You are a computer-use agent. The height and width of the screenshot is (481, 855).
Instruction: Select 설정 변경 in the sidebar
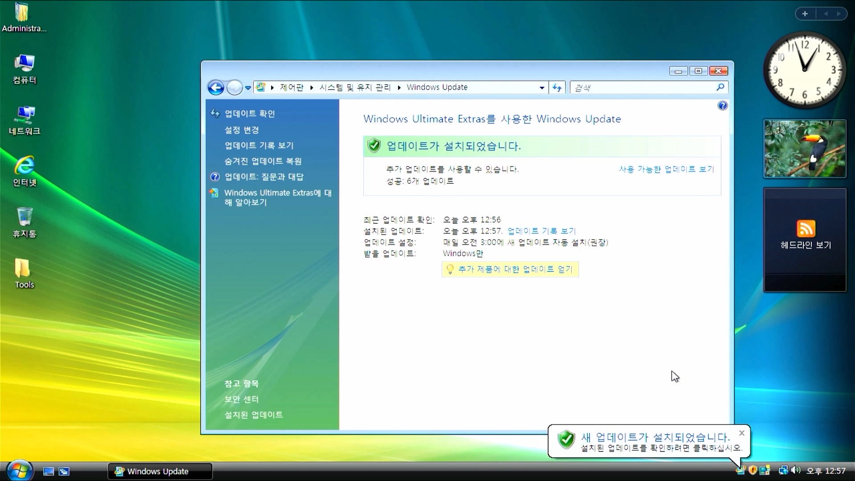[x=241, y=130]
